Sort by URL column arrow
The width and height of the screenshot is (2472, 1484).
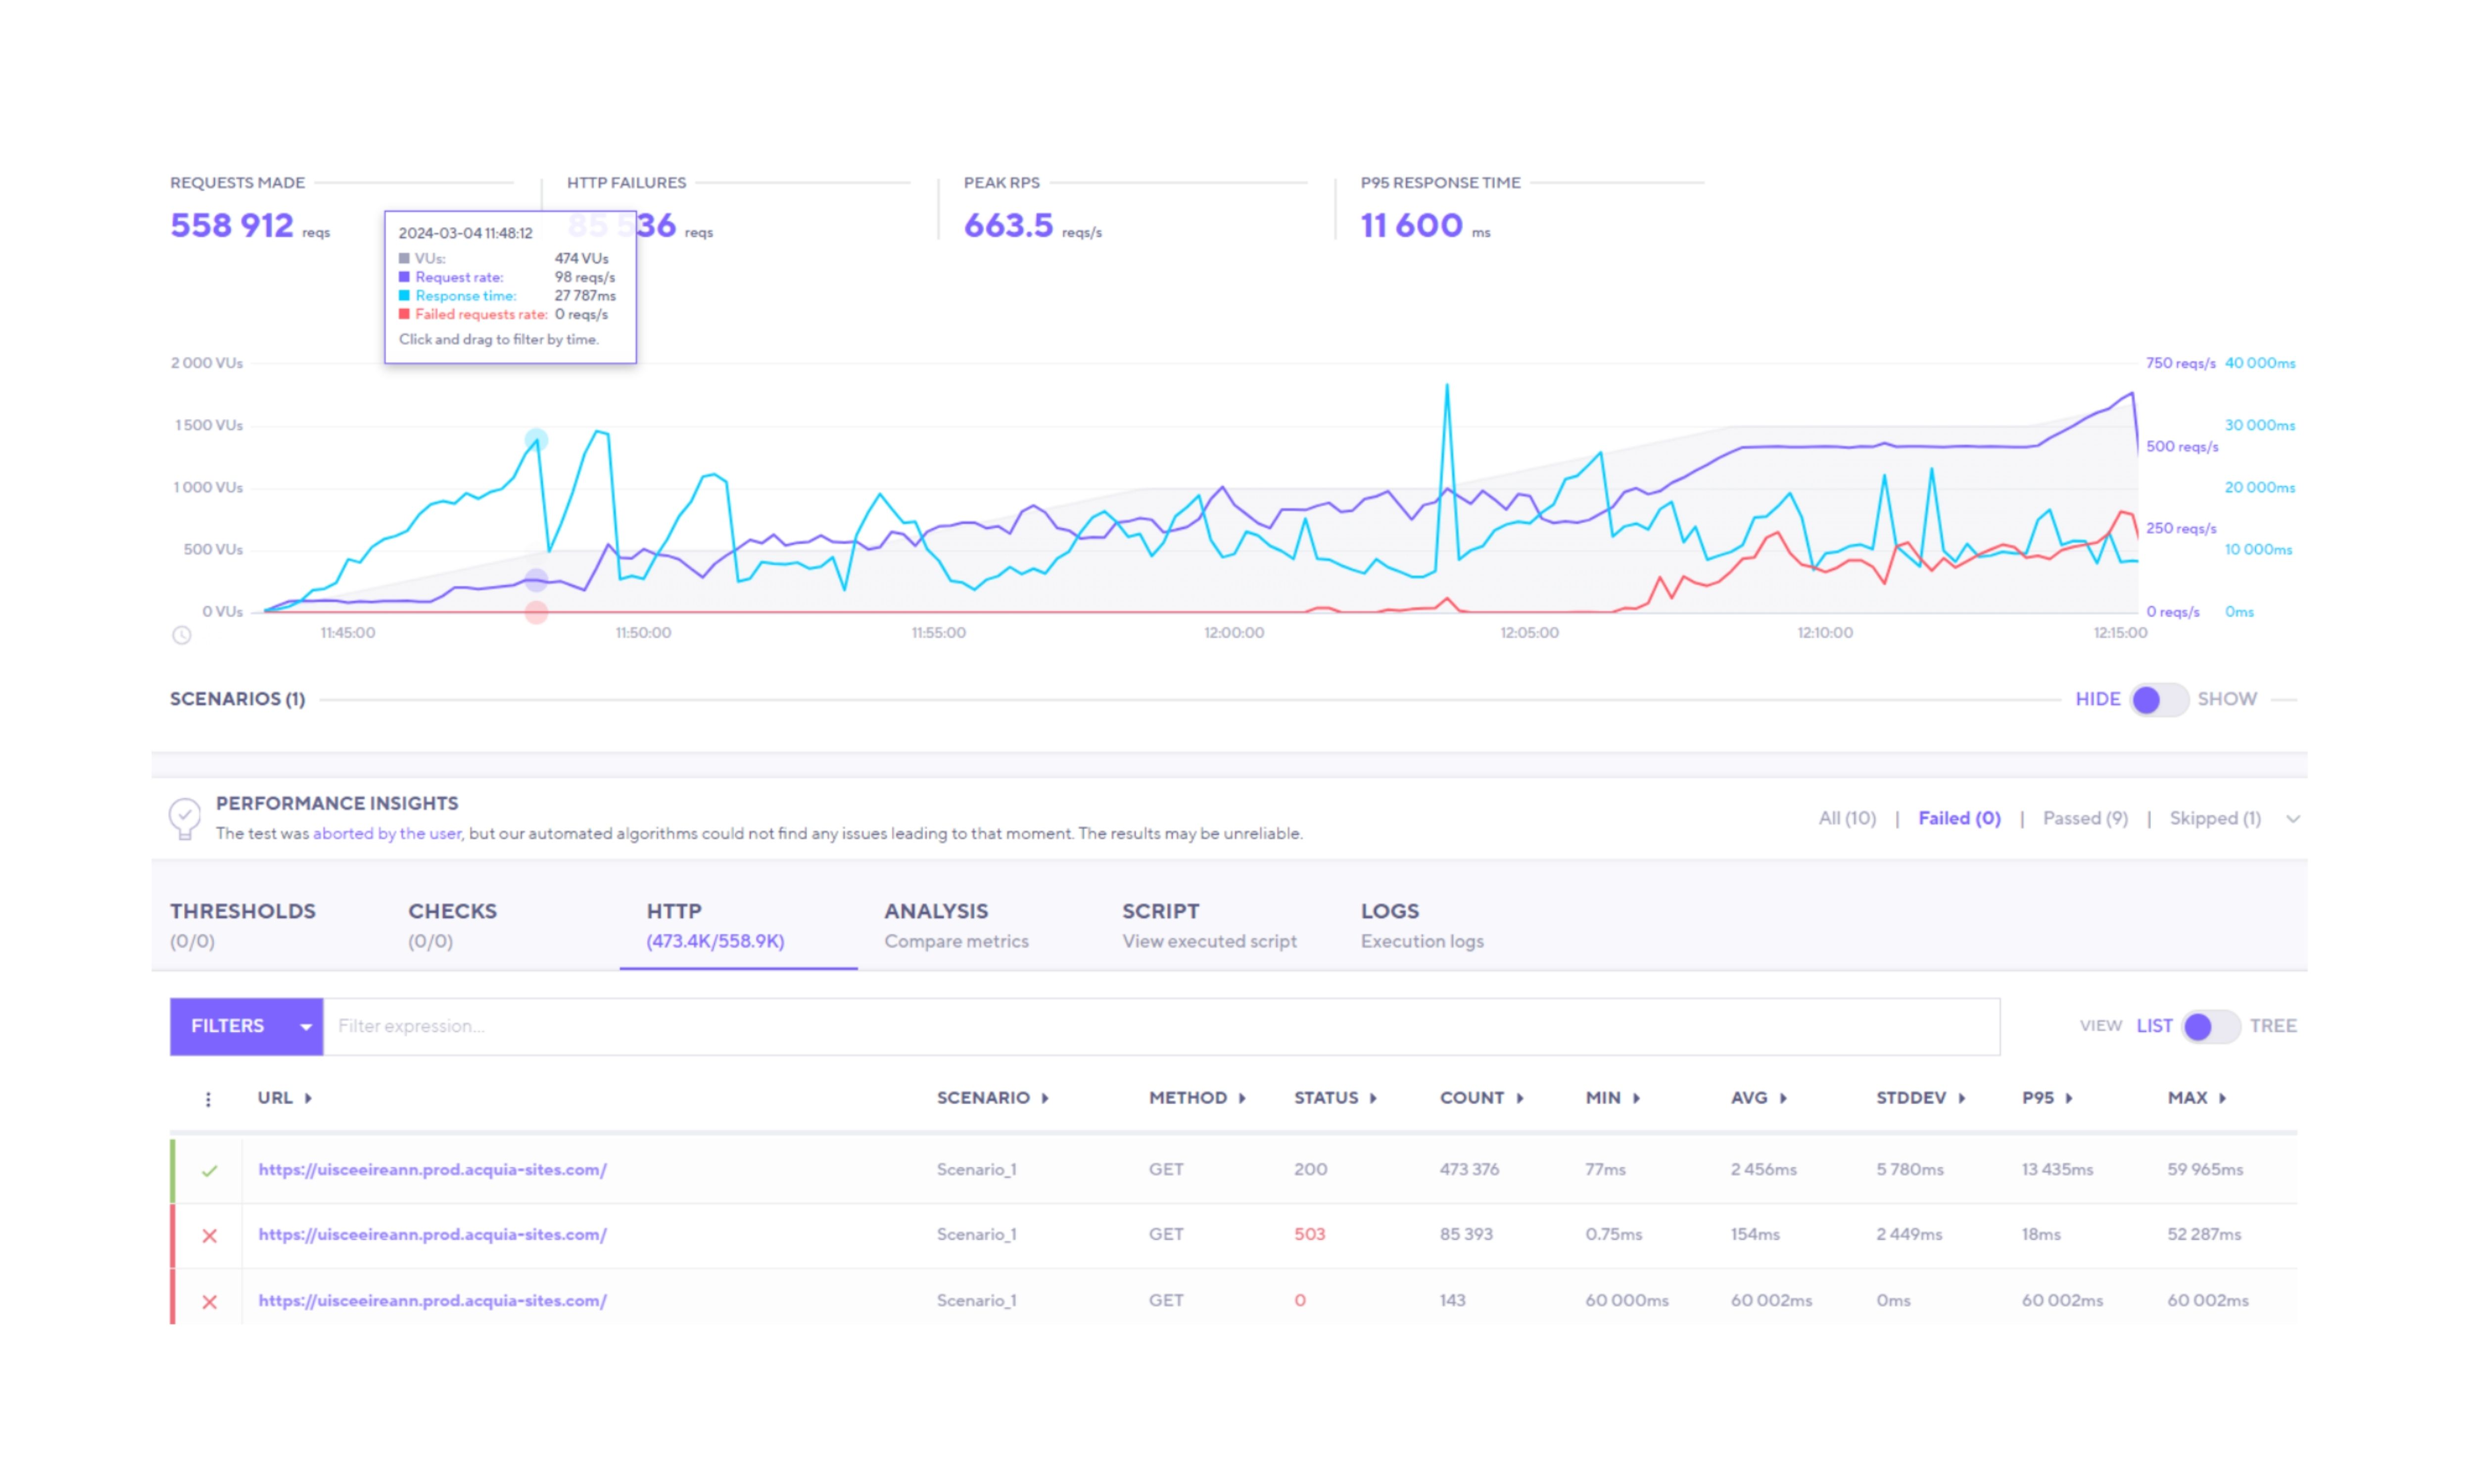tap(308, 1098)
